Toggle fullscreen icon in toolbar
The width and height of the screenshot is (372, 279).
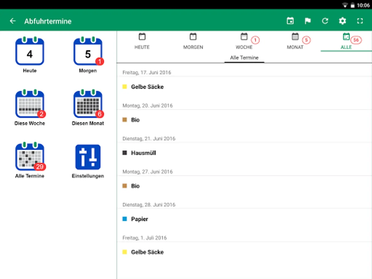click(x=360, y=21)
